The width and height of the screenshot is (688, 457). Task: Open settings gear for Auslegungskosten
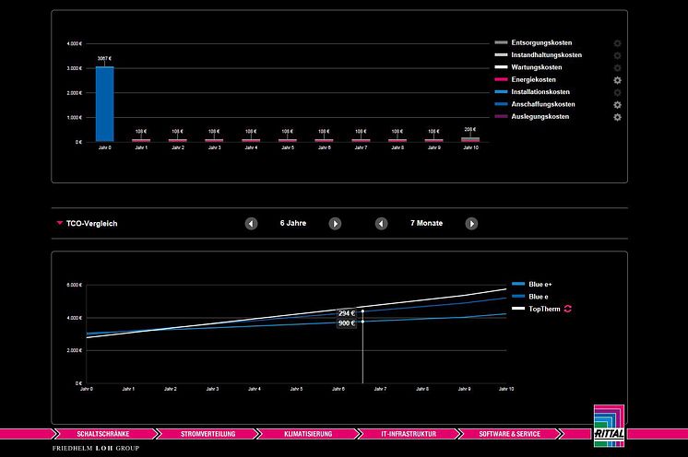click(617, 117)
